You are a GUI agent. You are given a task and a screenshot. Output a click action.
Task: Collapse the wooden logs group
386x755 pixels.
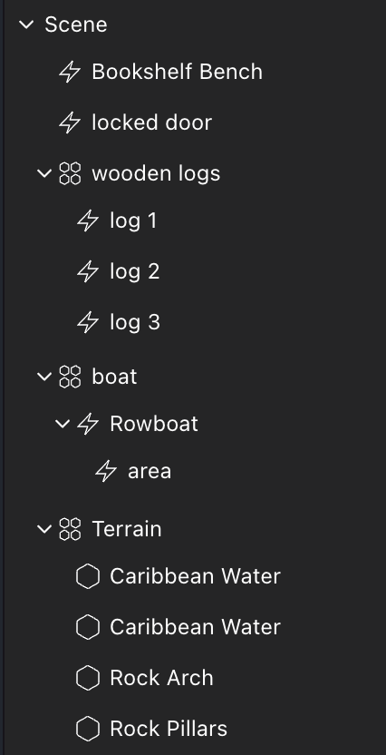tap(44, 173)
